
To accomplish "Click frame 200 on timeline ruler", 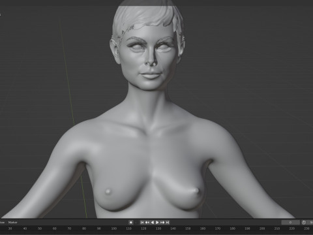I will pos(262,228).
